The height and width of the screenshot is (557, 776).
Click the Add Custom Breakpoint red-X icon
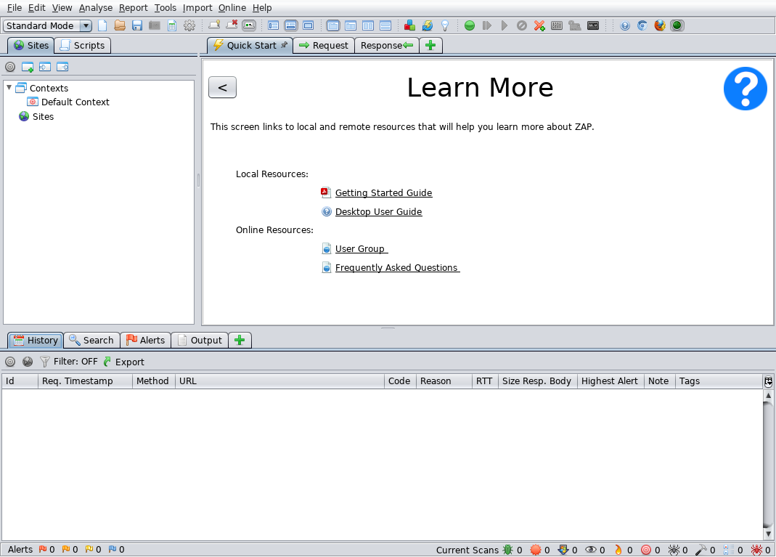[x=539, y=25]
